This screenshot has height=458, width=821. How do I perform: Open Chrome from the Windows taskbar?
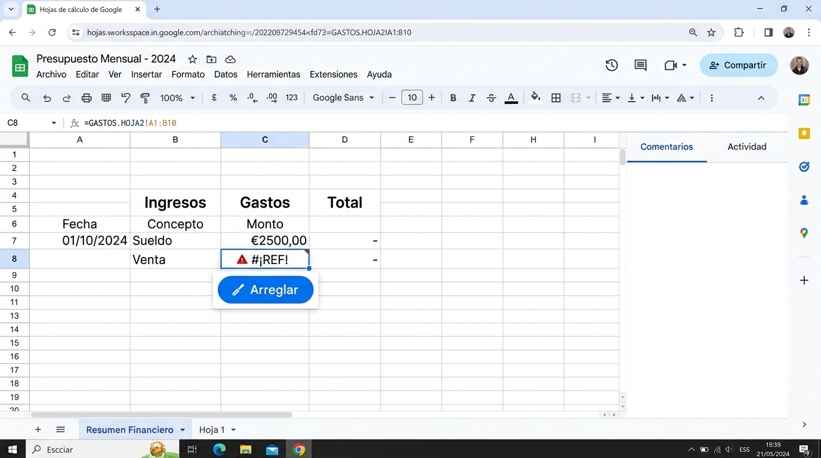(299, 450)
